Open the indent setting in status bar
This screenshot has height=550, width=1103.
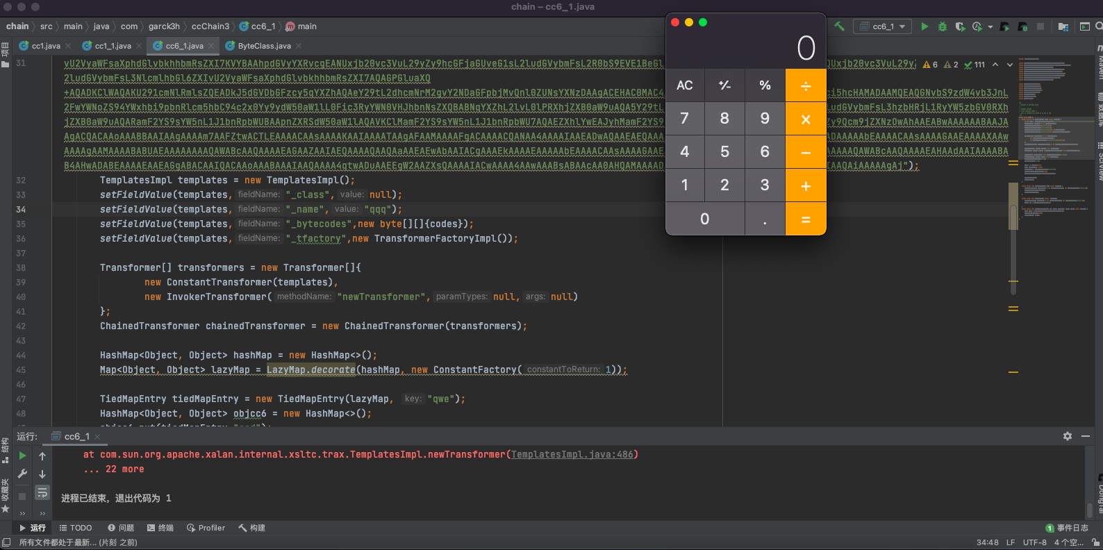coord(1069,542)
